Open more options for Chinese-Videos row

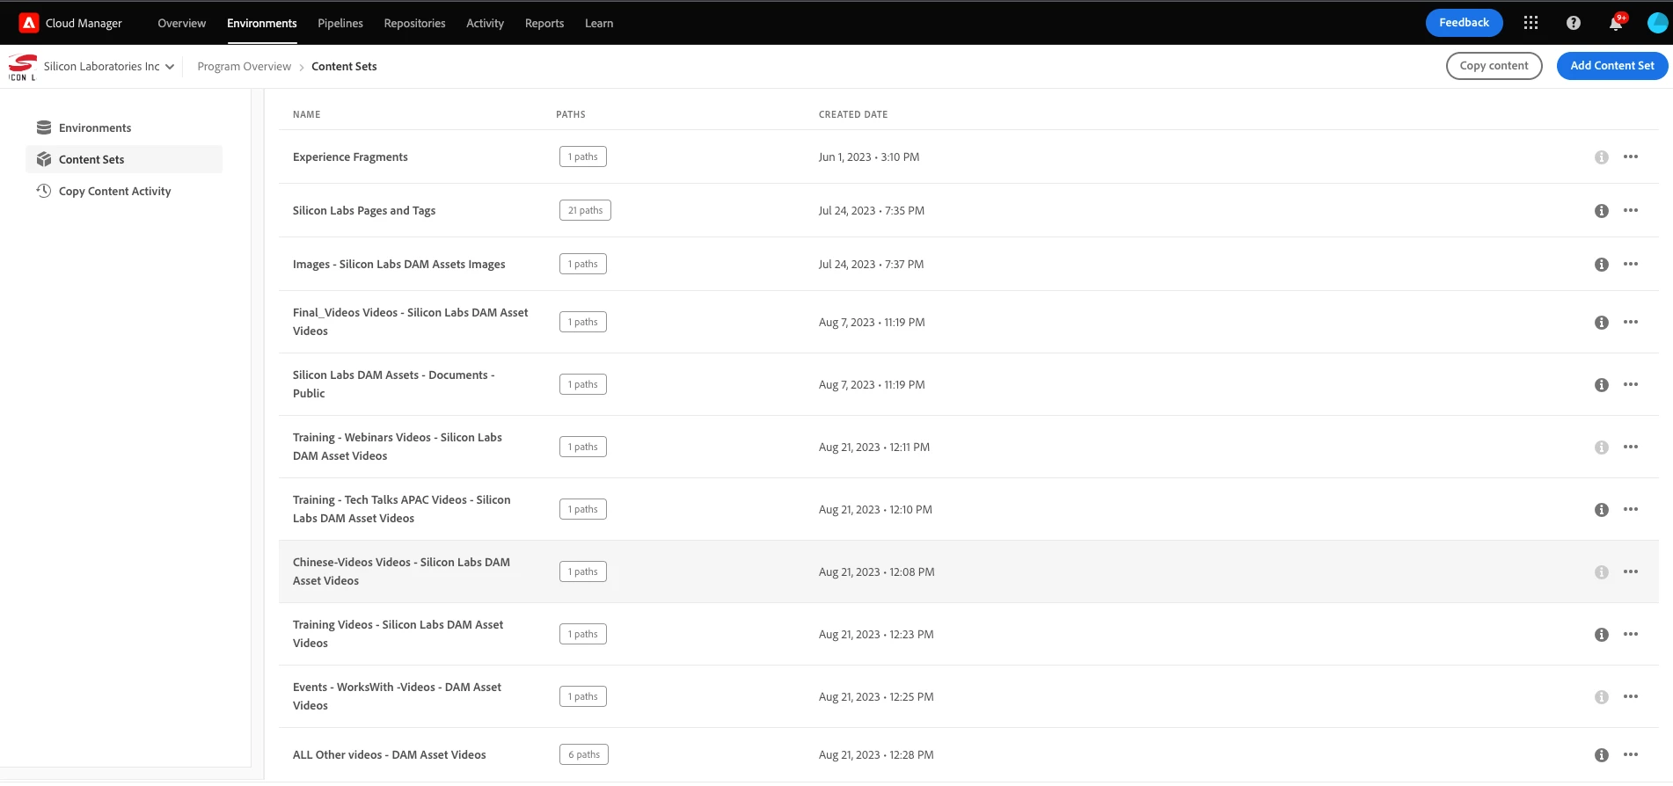point(1631,571)
